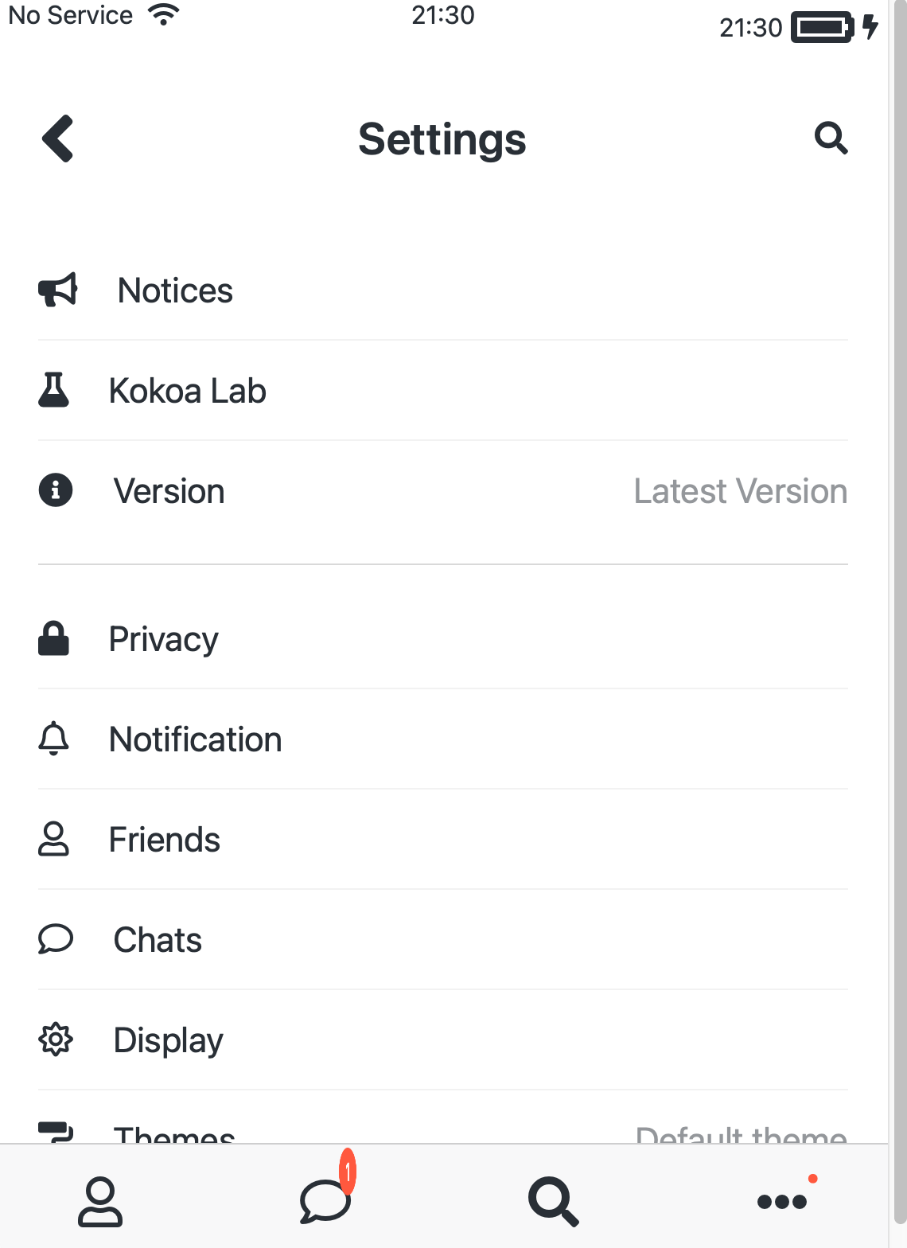
Task: Switch to the Friends tab at bottom
Action: tap(100, 1200)
